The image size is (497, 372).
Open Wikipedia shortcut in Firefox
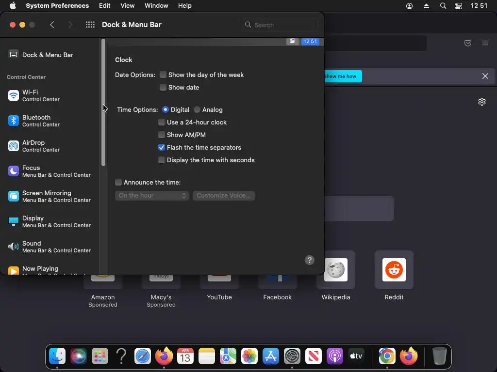click(336, 270)
